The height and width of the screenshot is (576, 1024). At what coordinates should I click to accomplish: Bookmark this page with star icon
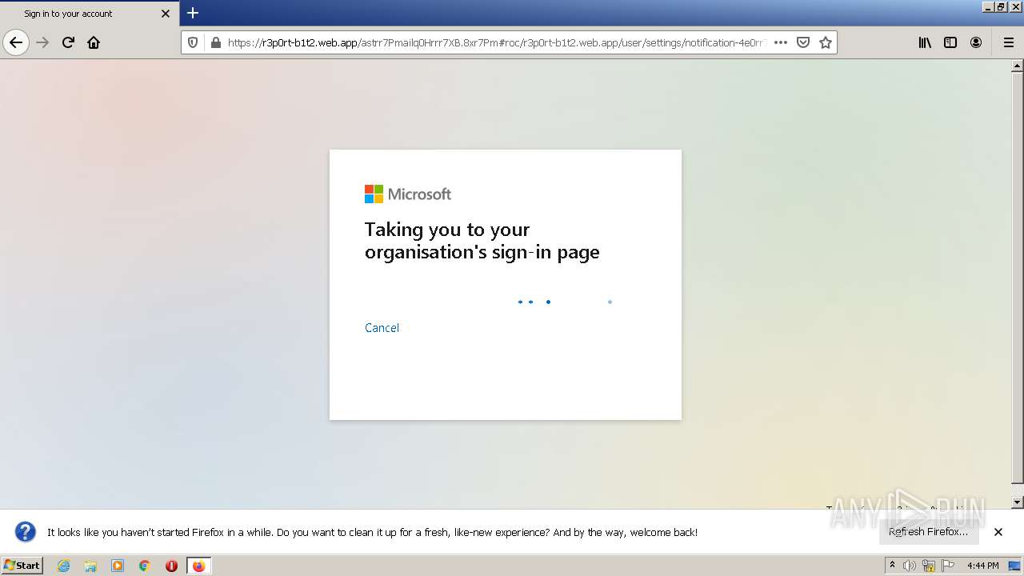(826, 42)
